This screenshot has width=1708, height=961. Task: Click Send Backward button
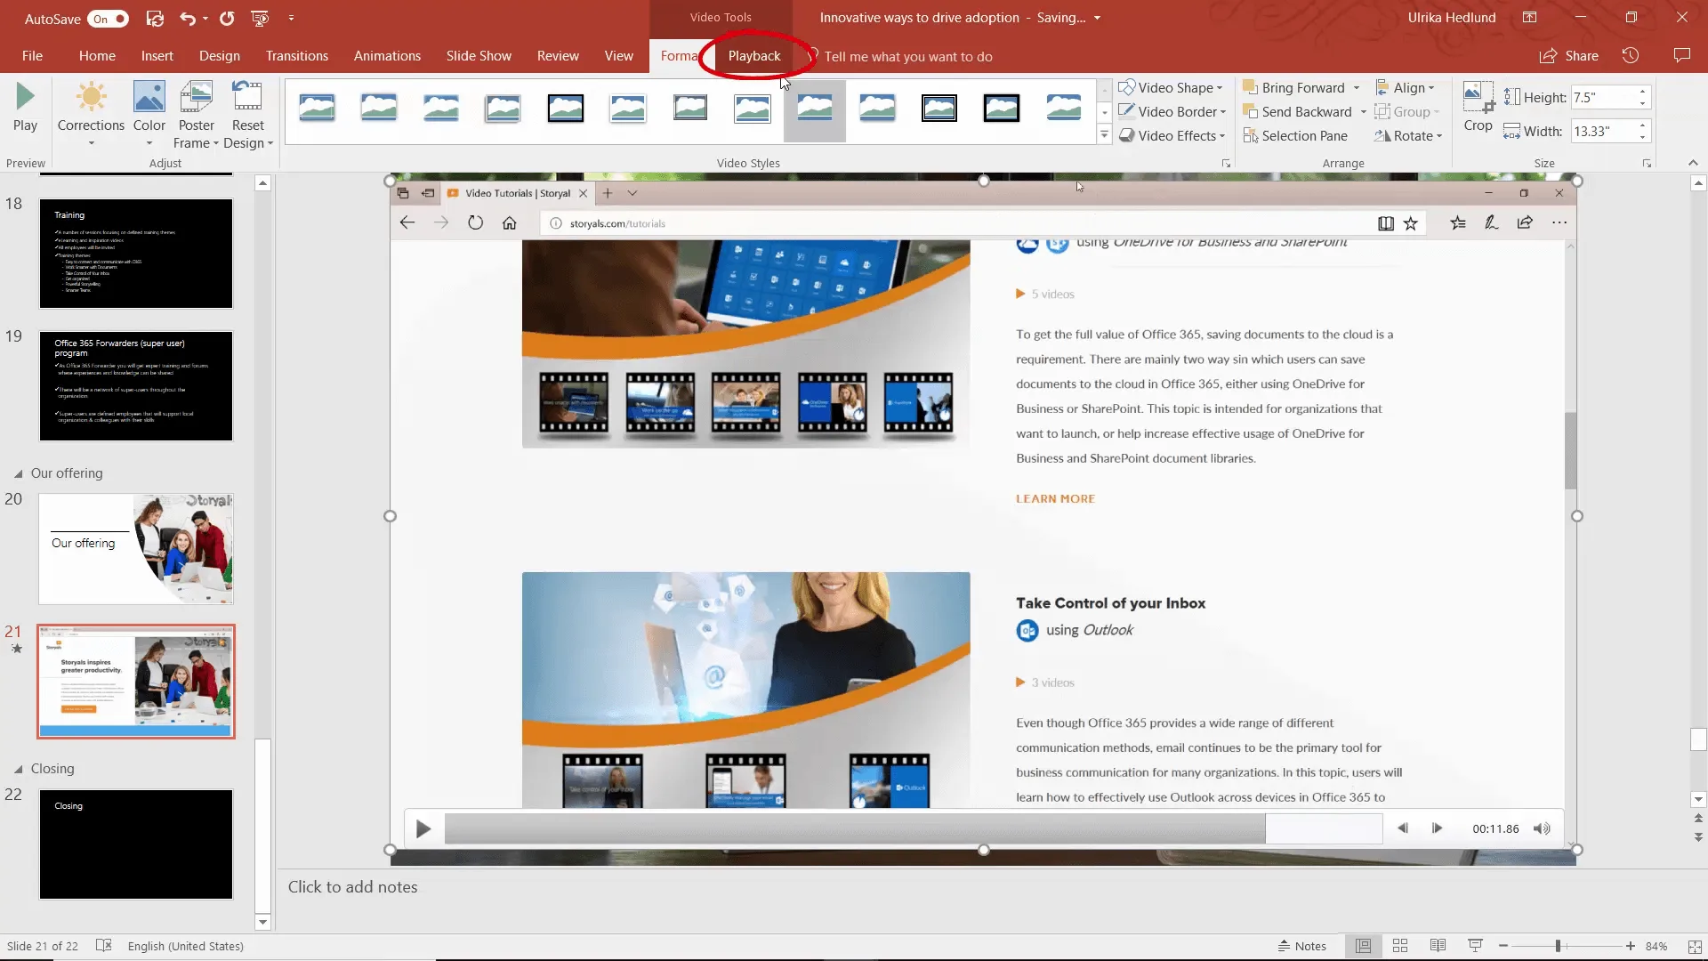[x=1298, y=111]
